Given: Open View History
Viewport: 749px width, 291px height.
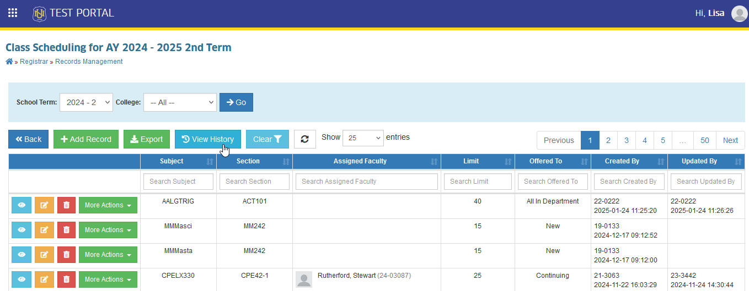Looking at the screenshot, I should (x=208, y=139).
